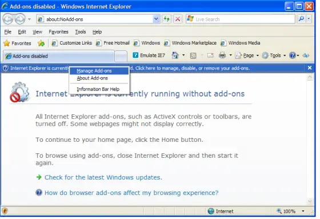
Task: Expand the zoom level 100% dropdown arrow
Action: pyautogui.click(x=303, y=211)
